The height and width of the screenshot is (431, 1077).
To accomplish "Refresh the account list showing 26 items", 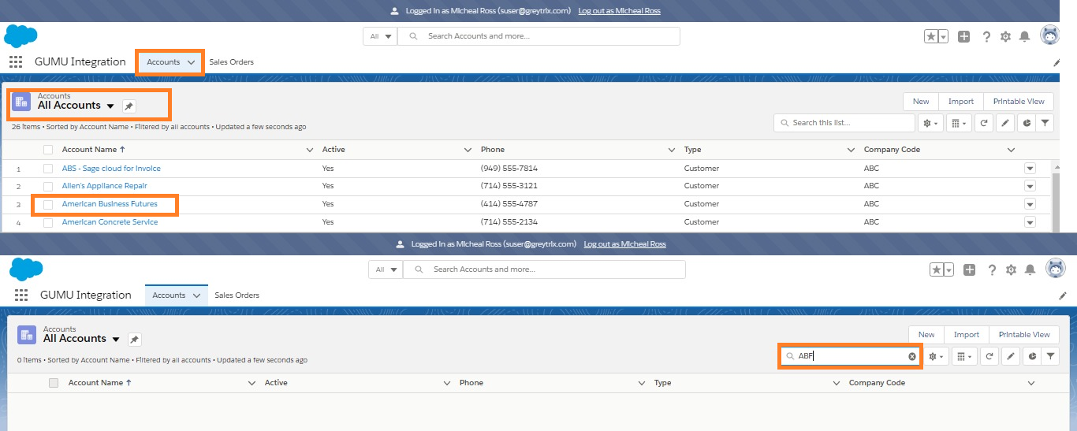I will tap(983, 123).
